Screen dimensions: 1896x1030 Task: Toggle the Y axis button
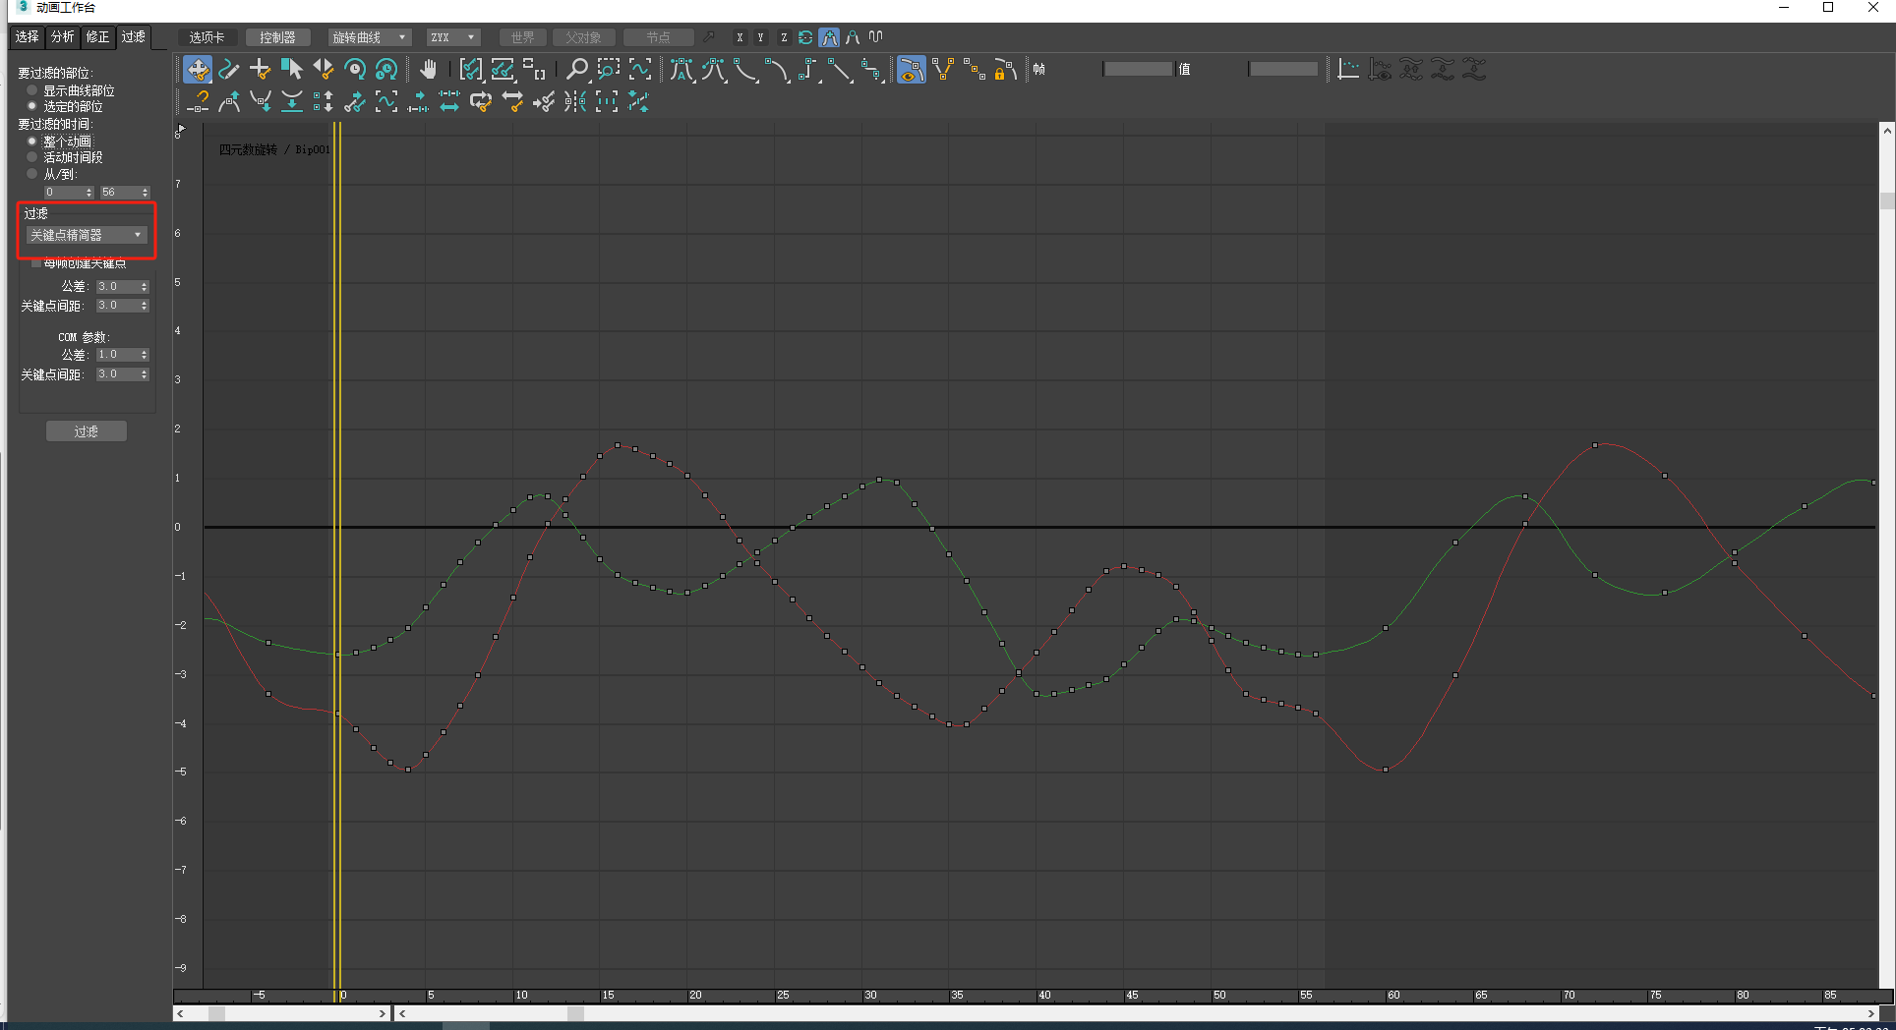point(761,37)
